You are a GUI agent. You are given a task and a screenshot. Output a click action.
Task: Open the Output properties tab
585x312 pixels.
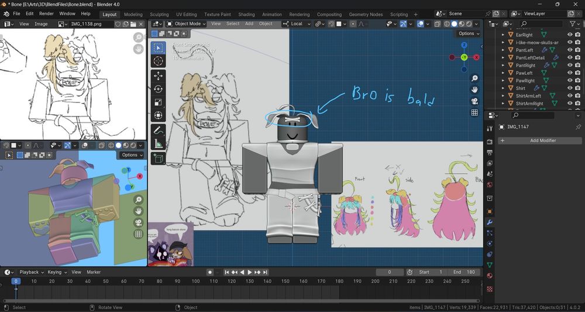click(490, 152)
